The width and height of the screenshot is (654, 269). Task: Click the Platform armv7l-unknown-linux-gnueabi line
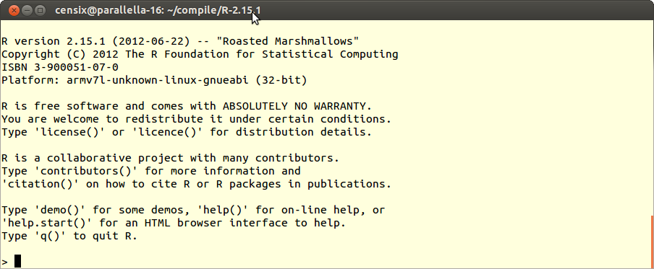click(154, 80)
